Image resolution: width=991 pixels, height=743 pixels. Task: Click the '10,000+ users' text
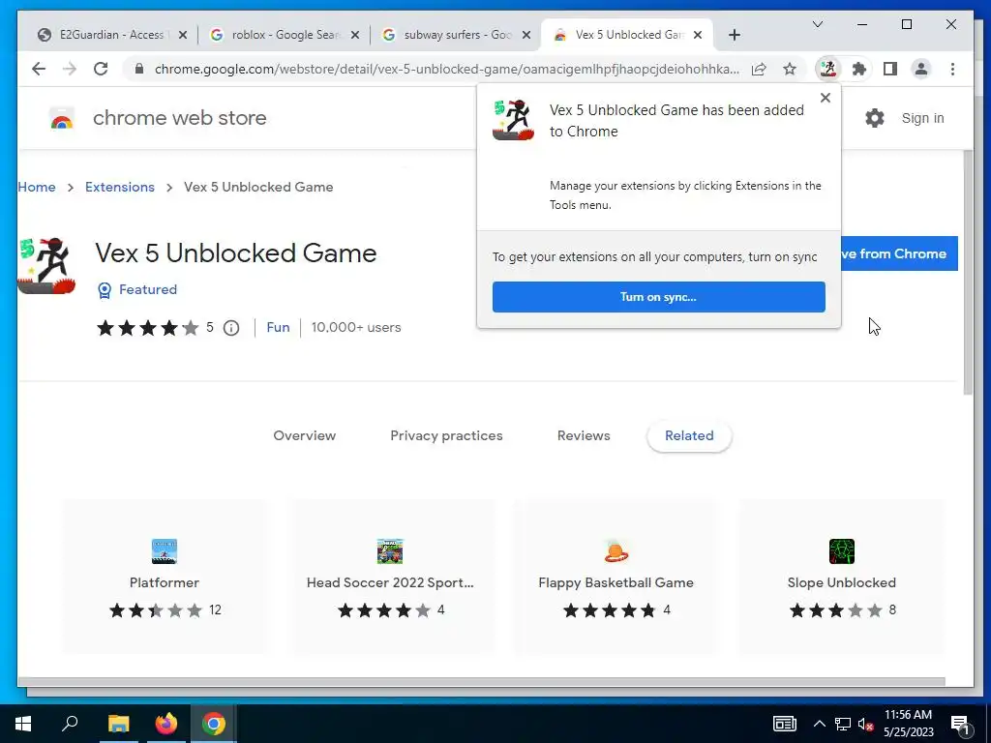356,327
